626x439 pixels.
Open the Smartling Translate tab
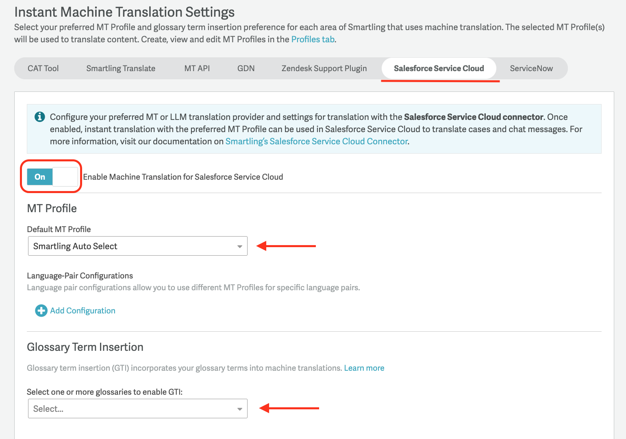(x=121, y=68)
